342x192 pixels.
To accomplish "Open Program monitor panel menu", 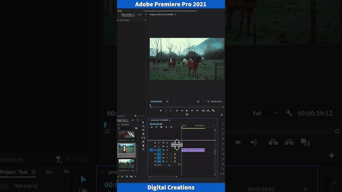I will (x=175, y=14).
